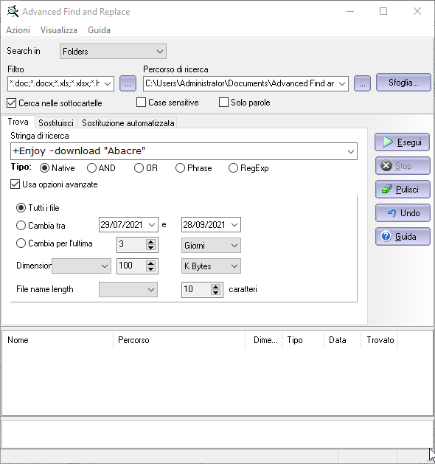Click the eraser icon on Pulisci
Screen dimensions: 435x464
pyautogui.click(x=386, y=190)
